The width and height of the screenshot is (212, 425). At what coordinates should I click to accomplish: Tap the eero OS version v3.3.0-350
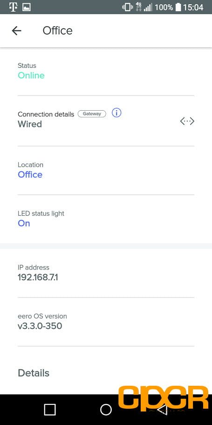pos(40,326)
